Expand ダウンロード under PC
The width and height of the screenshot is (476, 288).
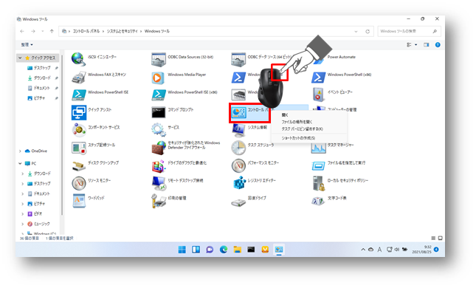point(22,174)
